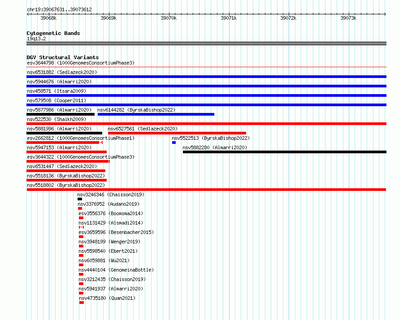Select the nsv579508 (Cooper2011) blue bar
The image size is (399, 320).
pyautogui.click(x=206, y=105)
